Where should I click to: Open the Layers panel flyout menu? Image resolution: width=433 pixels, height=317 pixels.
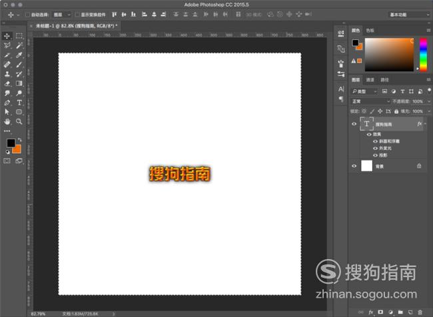pyautogui.click(x=428, y=80)
